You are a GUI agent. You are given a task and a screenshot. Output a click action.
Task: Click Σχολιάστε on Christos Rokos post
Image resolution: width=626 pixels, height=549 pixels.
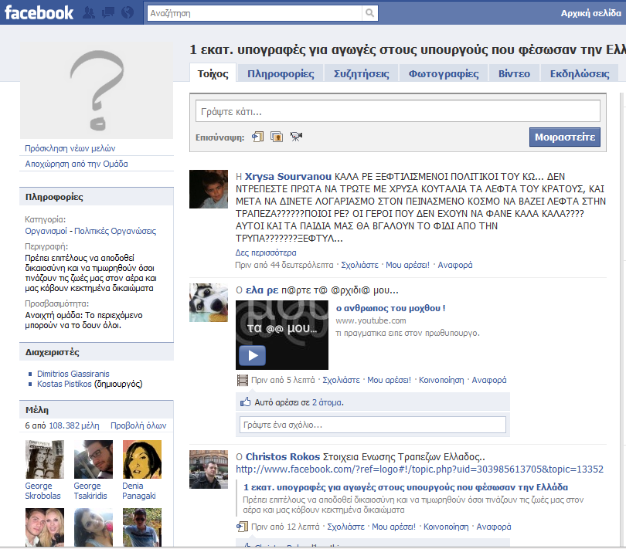coord(345,527)
